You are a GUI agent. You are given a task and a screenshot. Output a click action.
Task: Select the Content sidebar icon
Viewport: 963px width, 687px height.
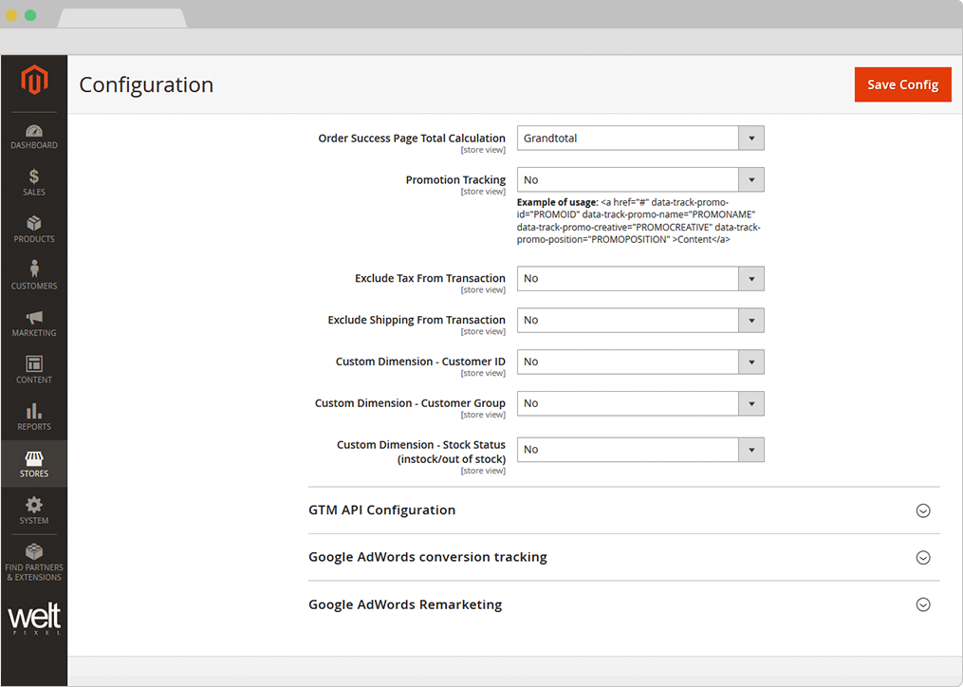pos(34,368)
